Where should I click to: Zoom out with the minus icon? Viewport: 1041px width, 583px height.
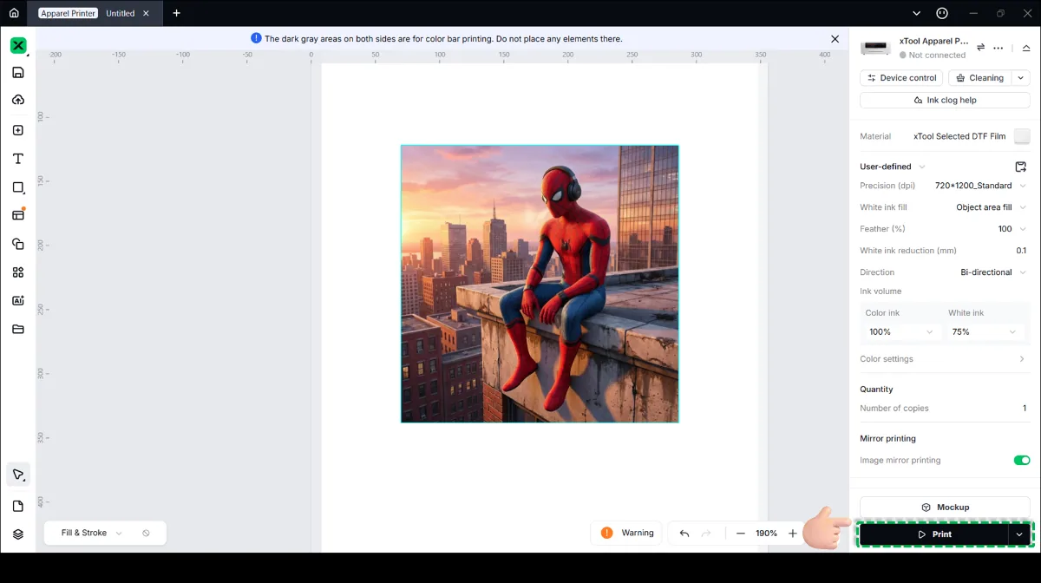(740, 534)
